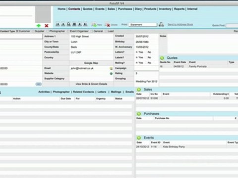Viewport: 238px width, 178px height.
Task: Open the Sales menu
Action: coord(111,9)
